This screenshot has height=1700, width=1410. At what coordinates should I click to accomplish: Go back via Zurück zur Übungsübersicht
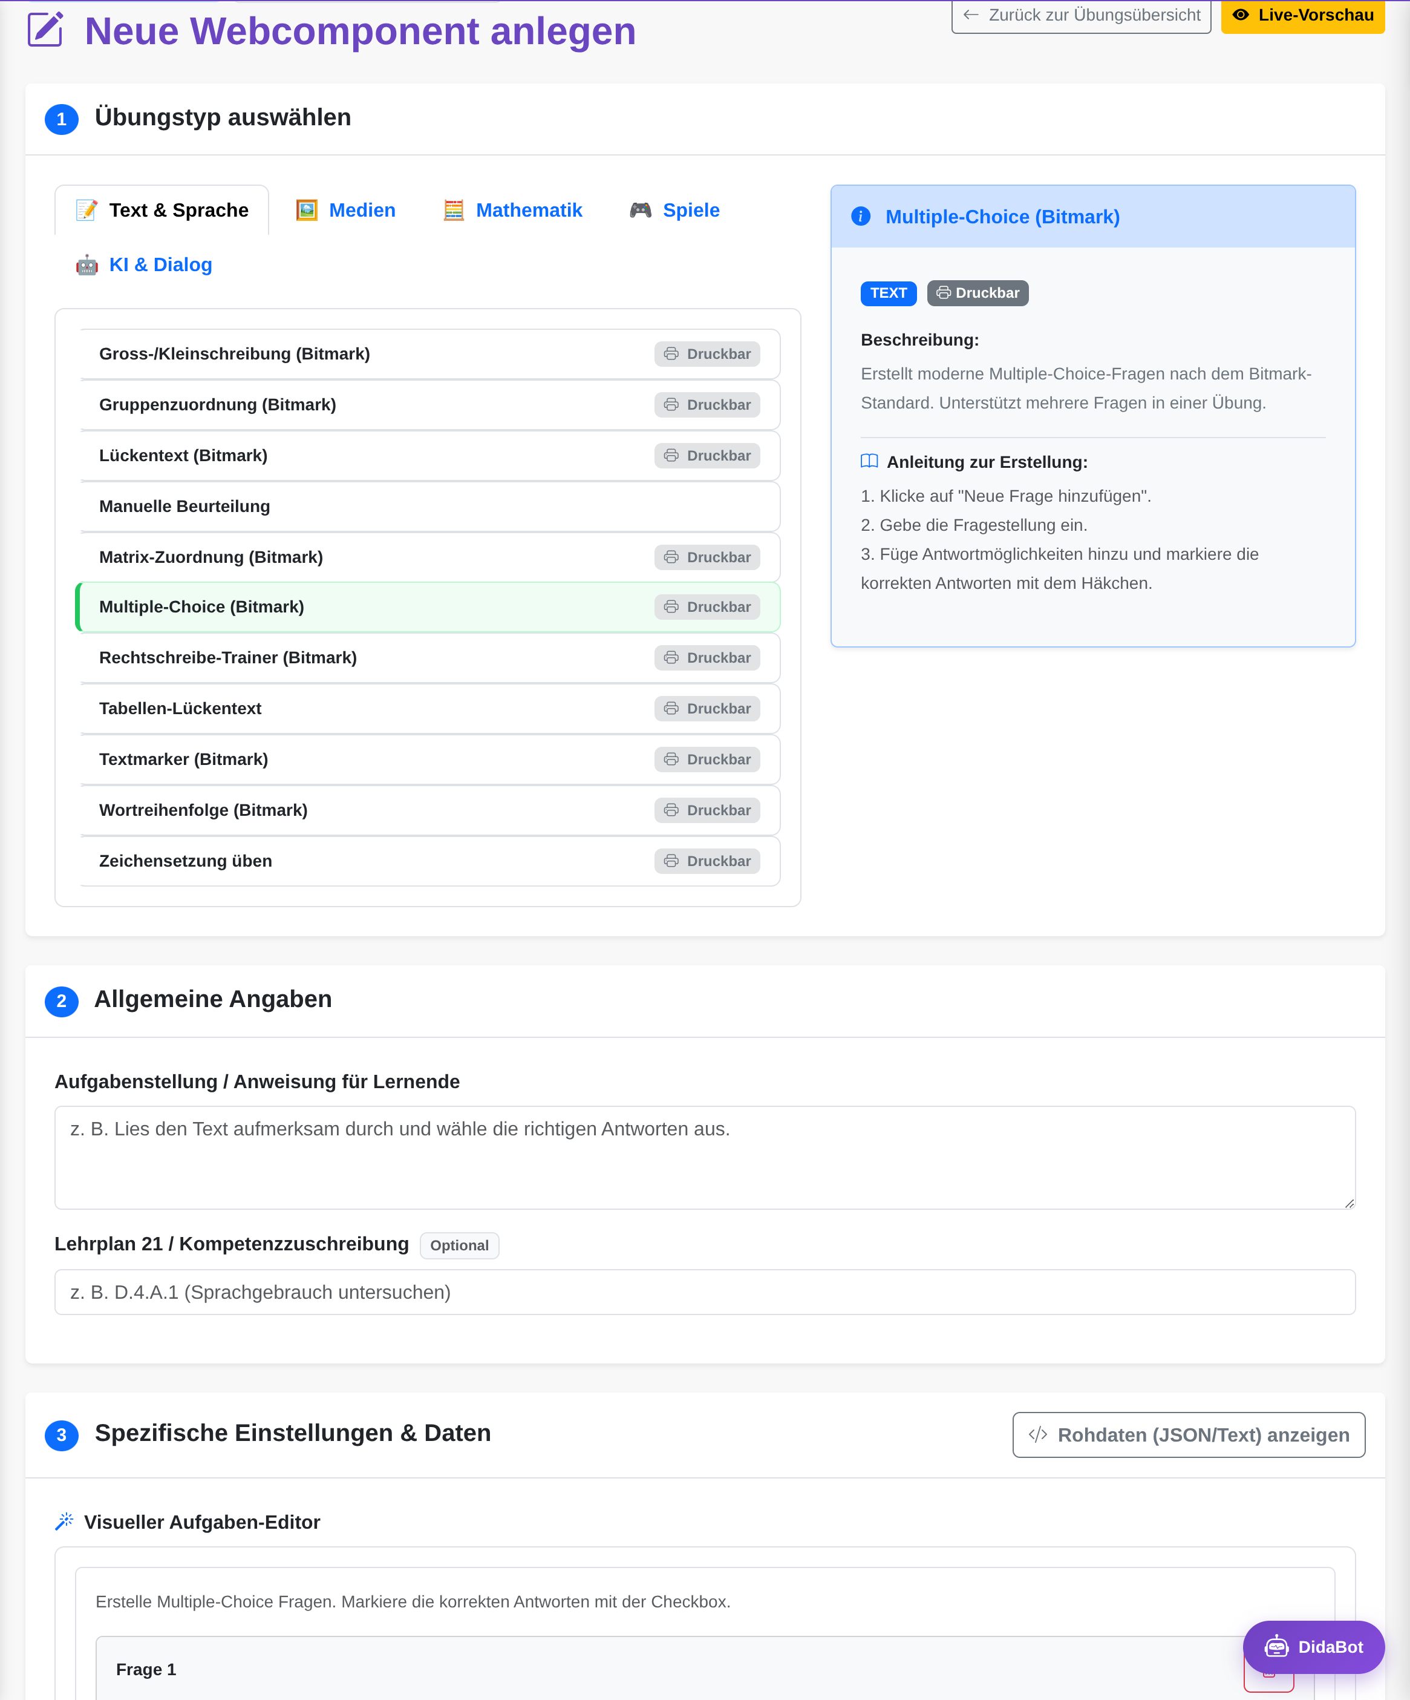(1081, 15)
